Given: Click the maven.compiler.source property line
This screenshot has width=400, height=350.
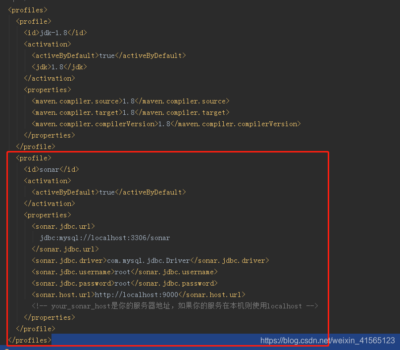Looking at the screenshot, I should tap(131, 101).
